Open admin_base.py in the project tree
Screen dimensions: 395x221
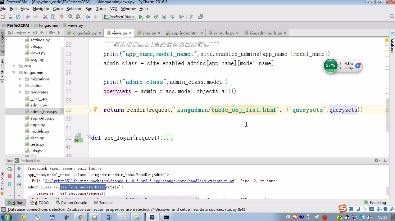point(43,112)
